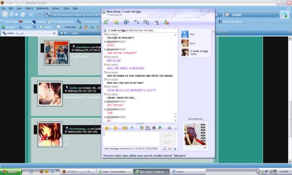Image resolution: width=292 pixels, height=175 pixels.
Task: Close the first Firefox tab
Action: click(54, 33)
